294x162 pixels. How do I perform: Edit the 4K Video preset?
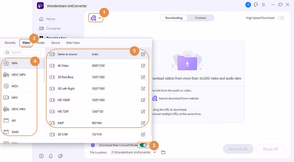[143, 66]
